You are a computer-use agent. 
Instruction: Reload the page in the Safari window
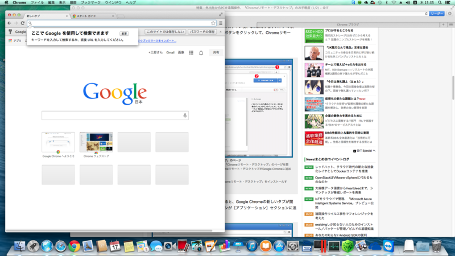point(426,14)
